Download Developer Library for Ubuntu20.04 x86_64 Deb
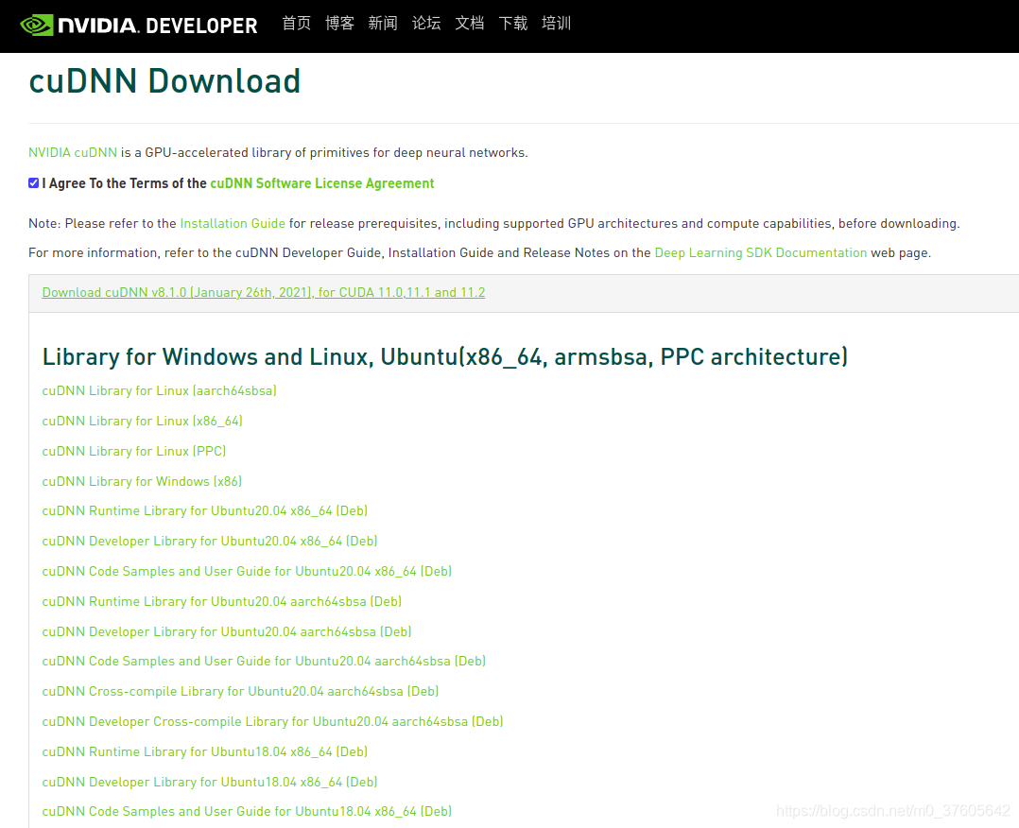The height and width of the screenshot is (828, 1019). pyautogui.click(x=210, y=542)
